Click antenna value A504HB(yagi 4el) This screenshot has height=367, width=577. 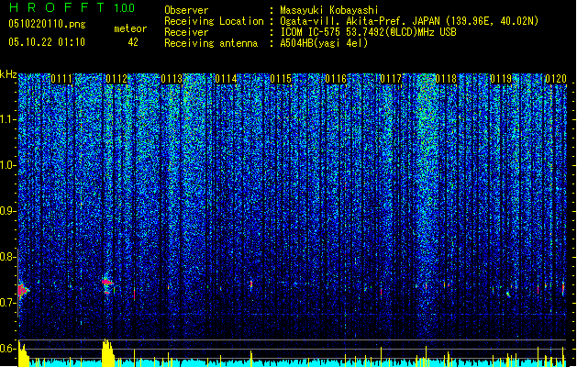324,43
